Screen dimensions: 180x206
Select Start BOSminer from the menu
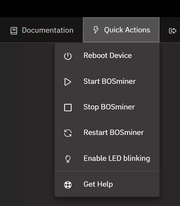coord(109,81)
